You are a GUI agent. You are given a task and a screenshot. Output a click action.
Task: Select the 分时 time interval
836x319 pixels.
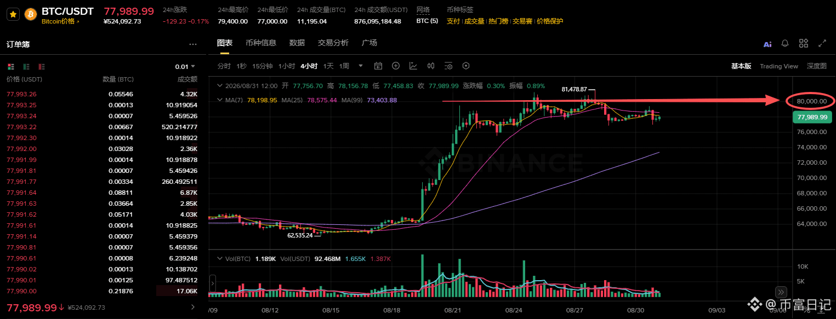click(224, 66)
